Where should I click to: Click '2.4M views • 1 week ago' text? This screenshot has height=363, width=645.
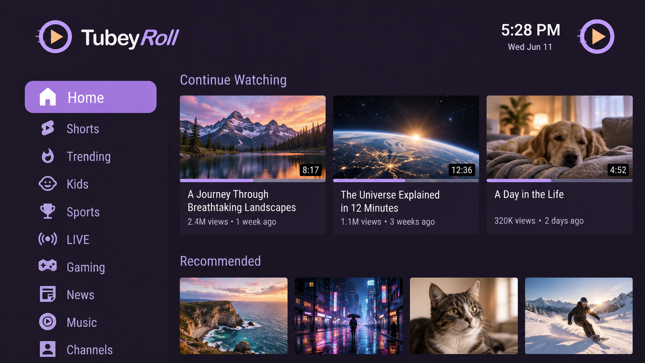pos(232,222)
